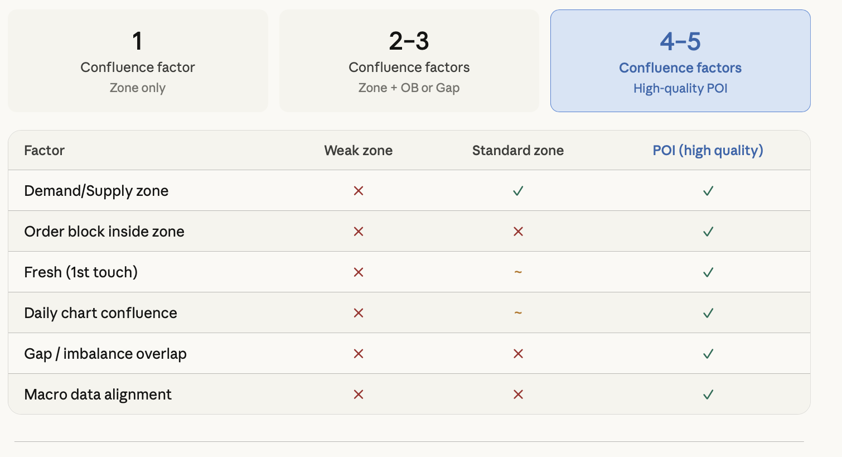Click the red X for Macro data alignment under Weak zone
842x457 pixels.
tap(359, 395)
